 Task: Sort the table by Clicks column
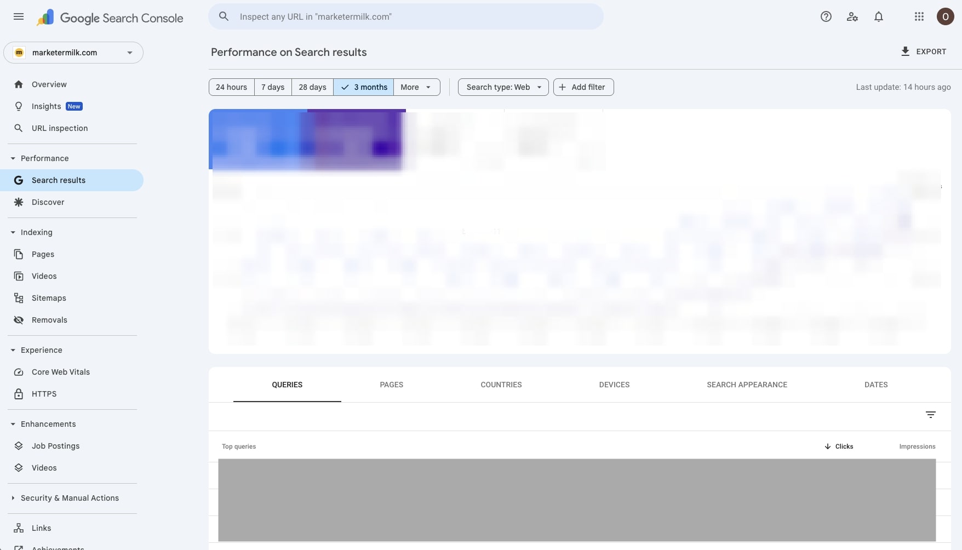click(x=839, y=446)
